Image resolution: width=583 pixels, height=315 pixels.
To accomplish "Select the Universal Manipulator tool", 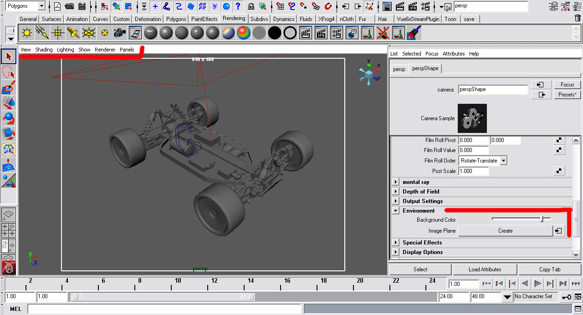I will coord(9,149).
